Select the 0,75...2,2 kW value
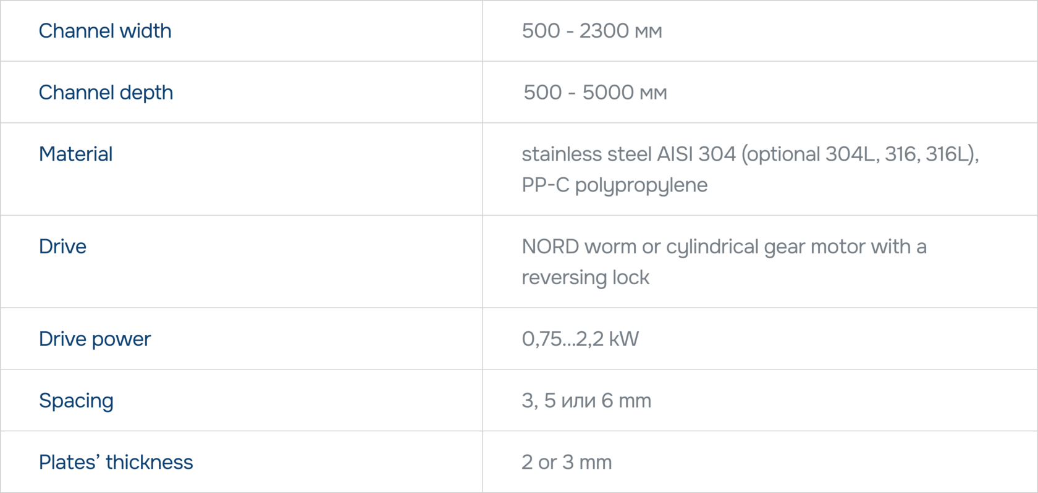The image size is (1038, 493). (580, 339)
